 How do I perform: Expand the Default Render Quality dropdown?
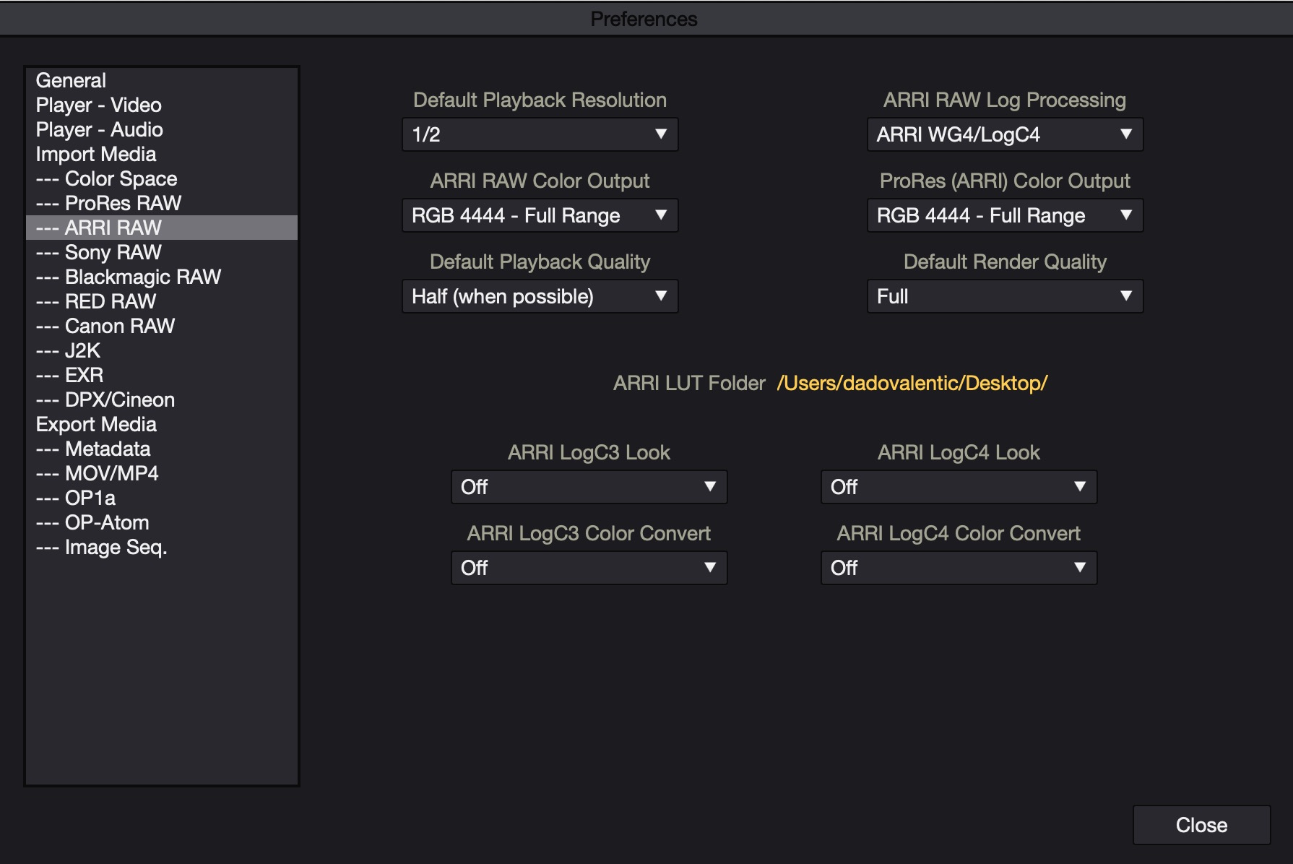1004,296
